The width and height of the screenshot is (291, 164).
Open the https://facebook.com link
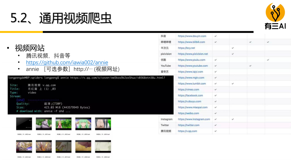[190, 95]
